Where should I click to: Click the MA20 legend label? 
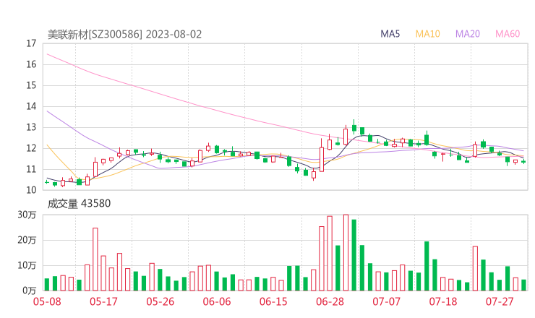468,34
